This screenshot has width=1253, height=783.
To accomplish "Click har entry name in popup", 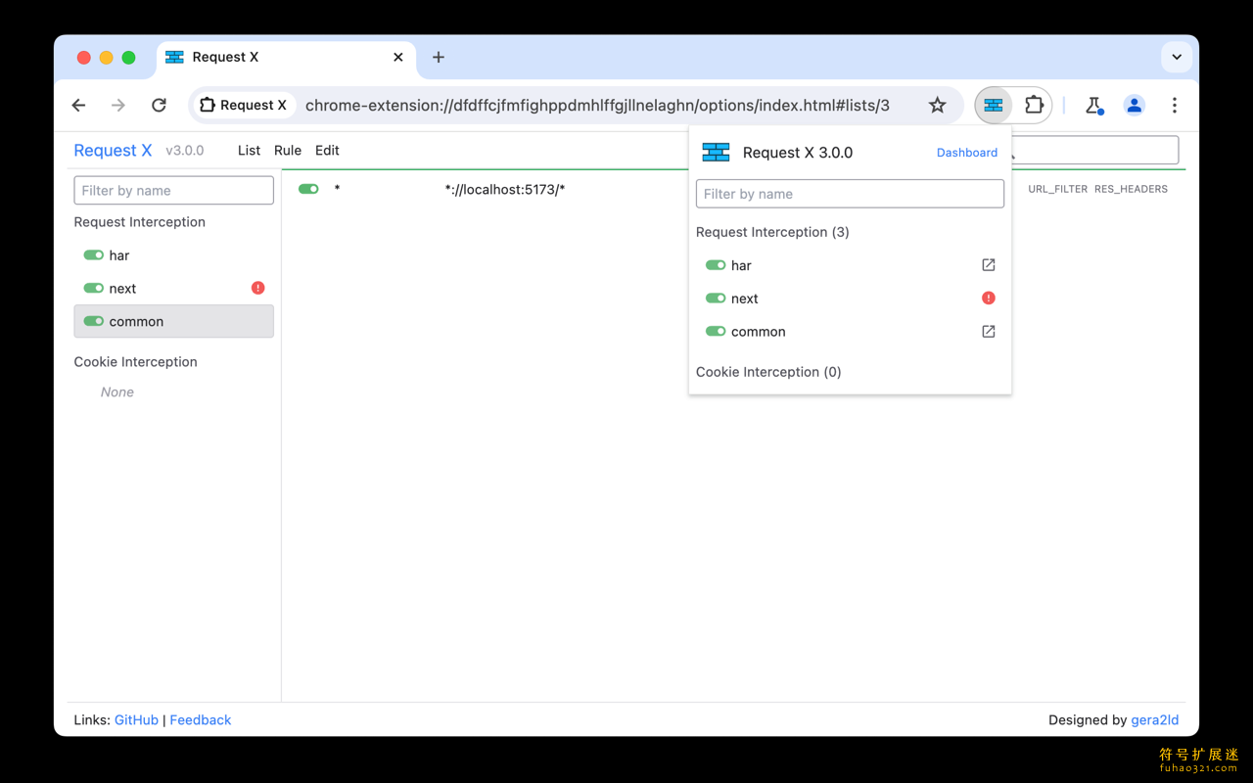I will 741,265.
